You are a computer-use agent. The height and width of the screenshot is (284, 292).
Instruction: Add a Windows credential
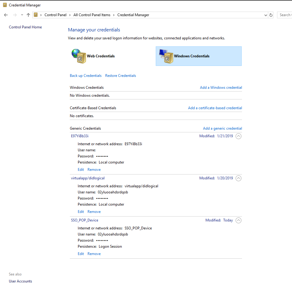coord(221,88)
